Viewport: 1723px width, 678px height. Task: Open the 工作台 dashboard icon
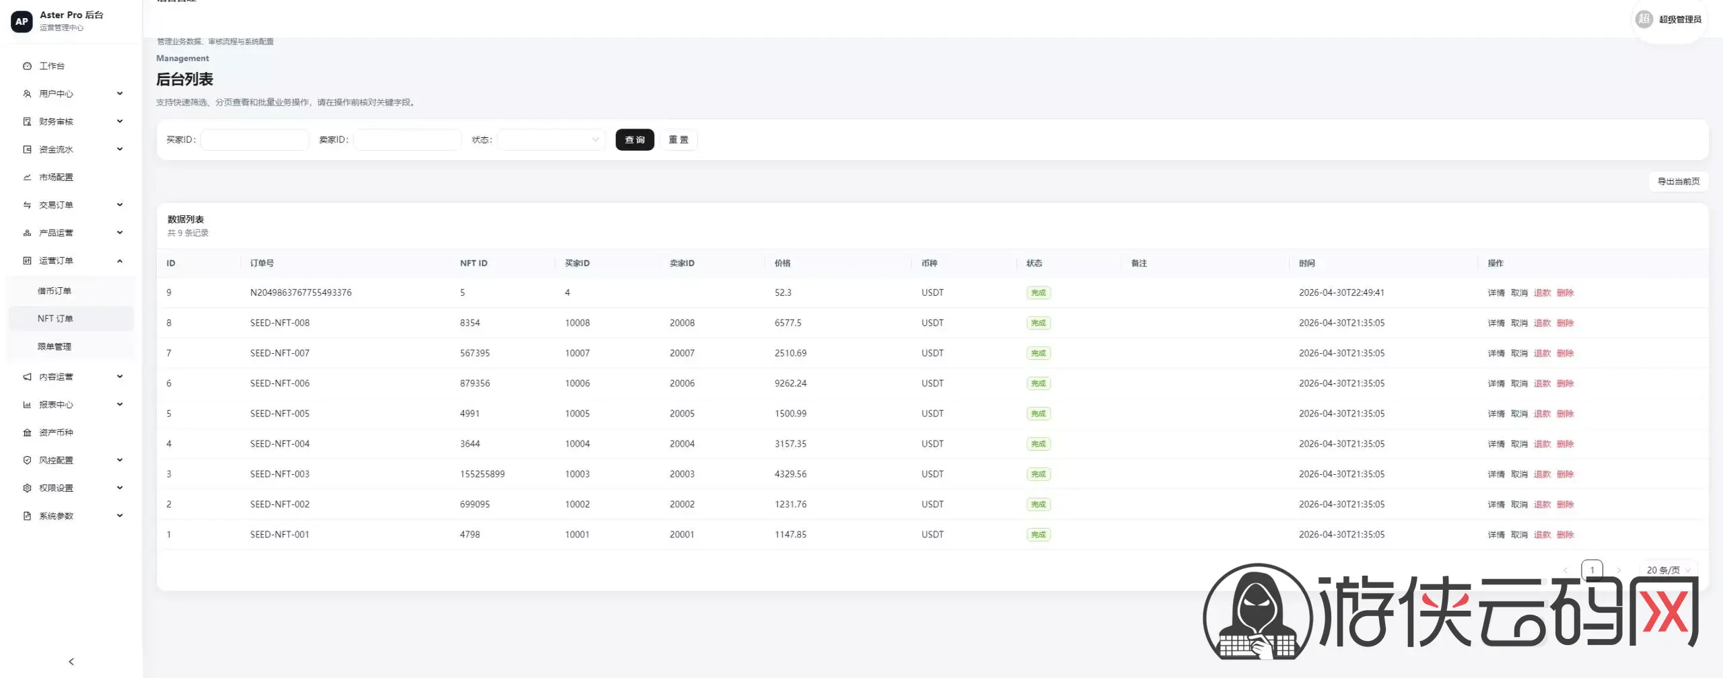pyautogui.click(x=27, y=66)
